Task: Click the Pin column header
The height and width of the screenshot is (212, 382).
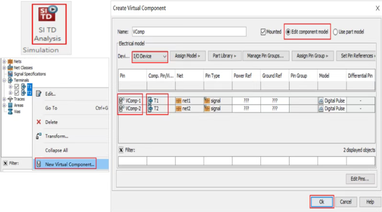Action: coord(132,76)
